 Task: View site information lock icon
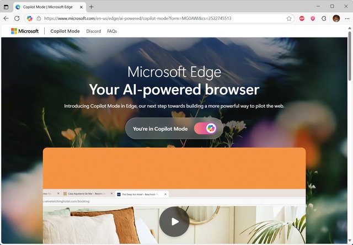[39, 18]
